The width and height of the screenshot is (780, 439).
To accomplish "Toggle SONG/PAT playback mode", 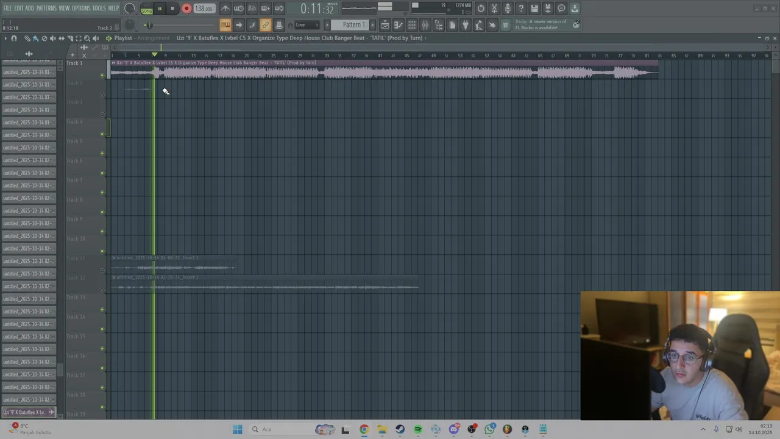I will coord(147,9).
